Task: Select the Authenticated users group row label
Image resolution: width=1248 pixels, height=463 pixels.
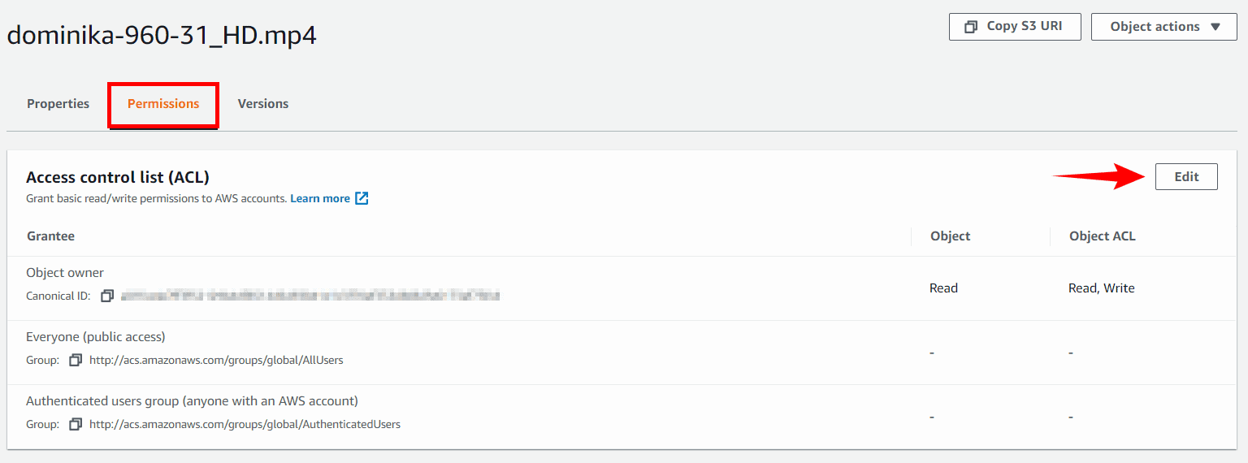Action: coord(192,401)
